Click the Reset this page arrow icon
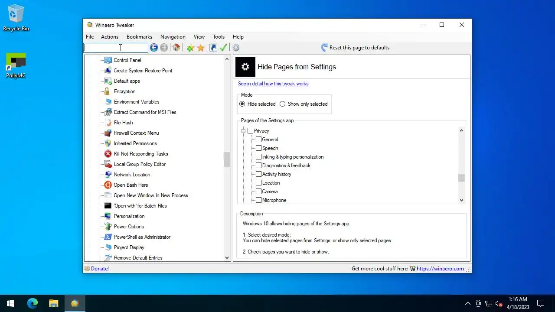 (x=324, y=48)
